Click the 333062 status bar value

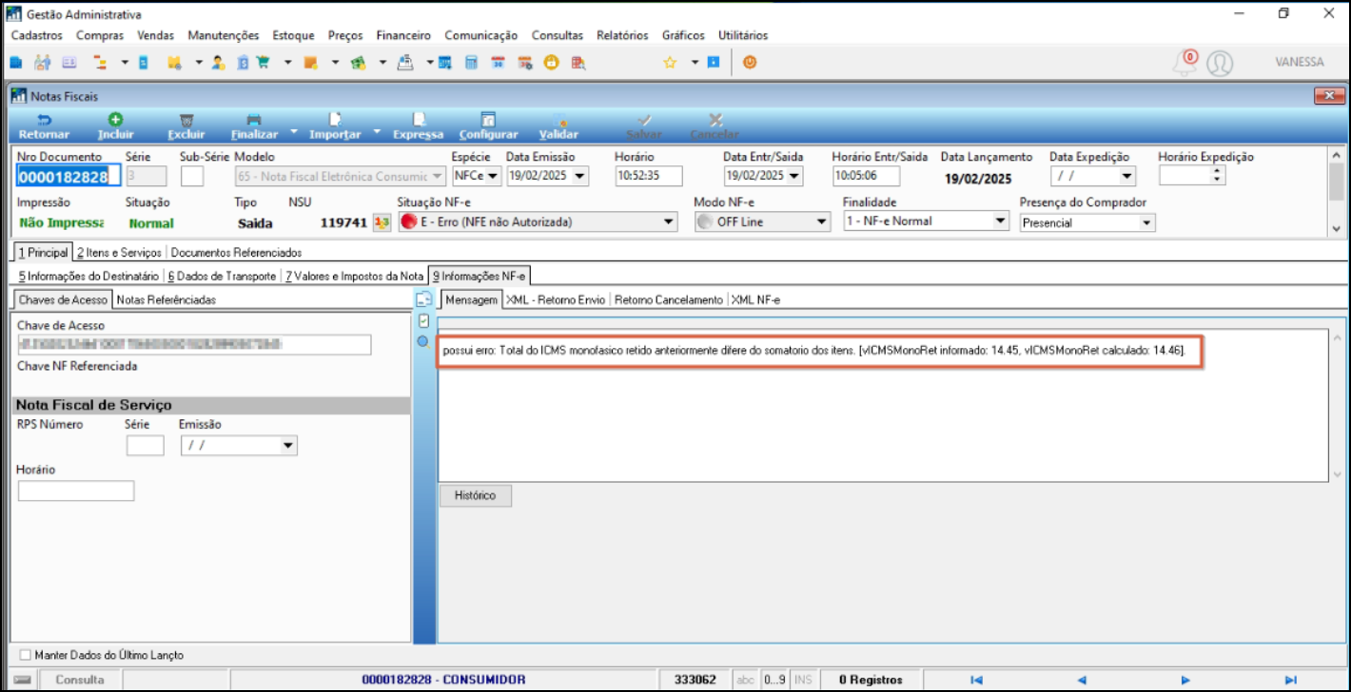coord(695,680)
